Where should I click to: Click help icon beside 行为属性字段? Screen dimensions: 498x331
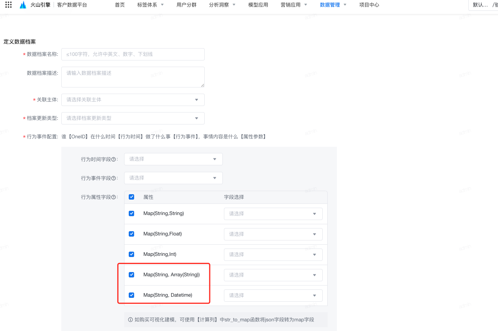coord(114,197)
